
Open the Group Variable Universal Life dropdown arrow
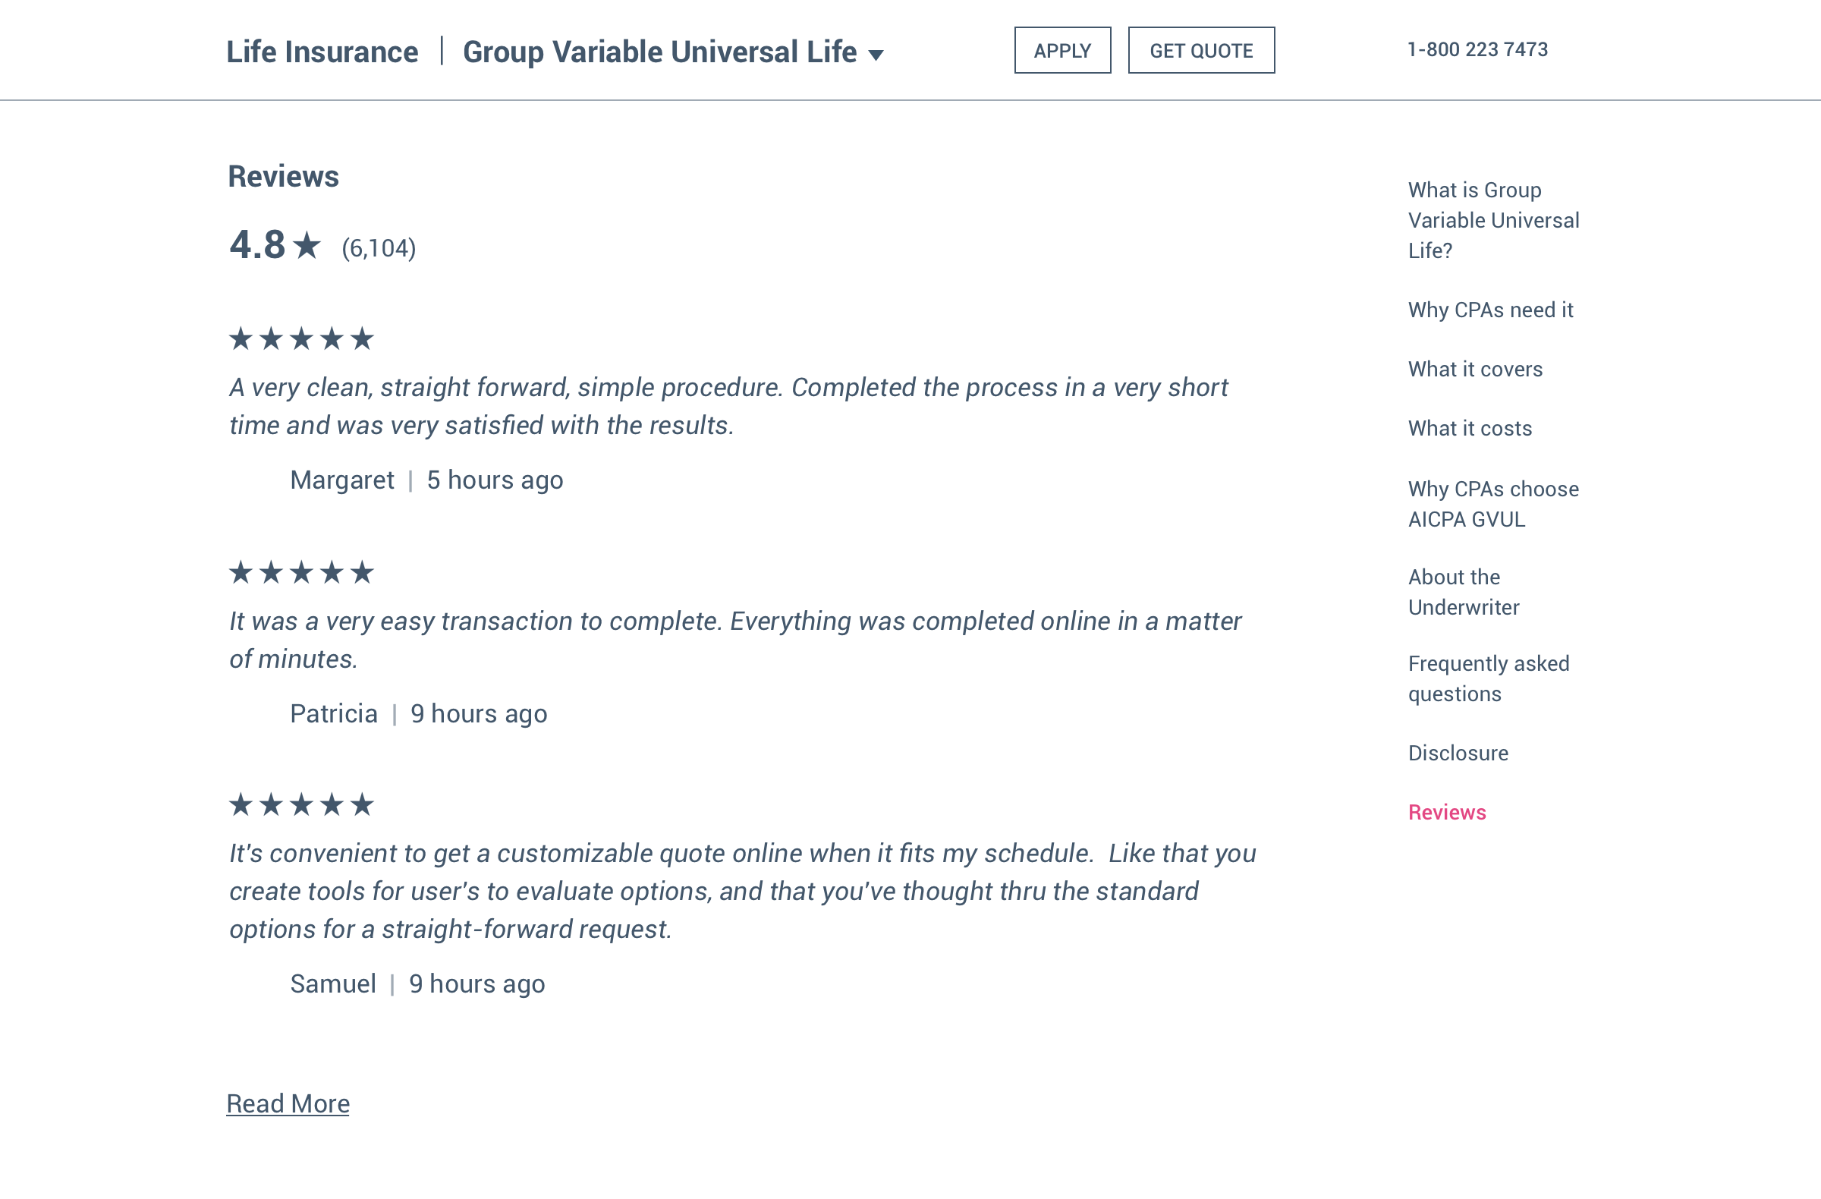[876, 55]
